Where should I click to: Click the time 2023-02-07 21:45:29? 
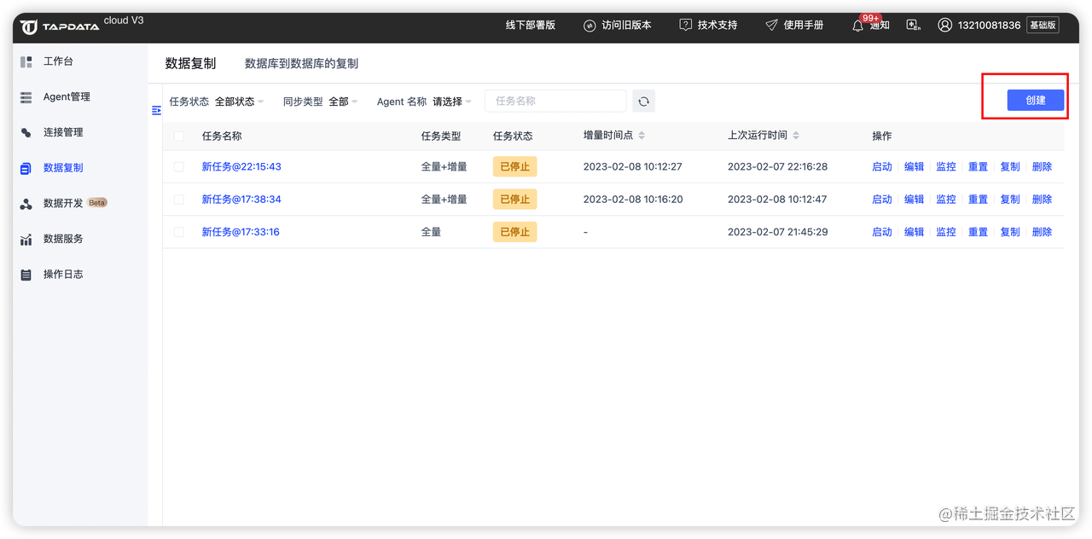pyautogui.click(x=777, y=231)
